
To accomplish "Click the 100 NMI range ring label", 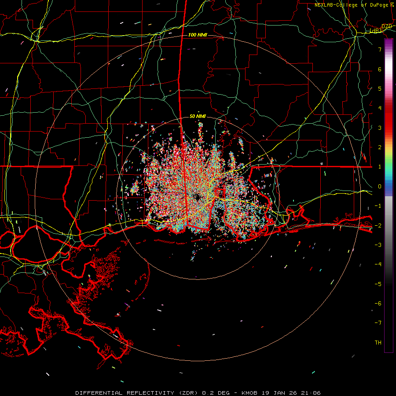I will pyautogui.click(x=198, y=35).
